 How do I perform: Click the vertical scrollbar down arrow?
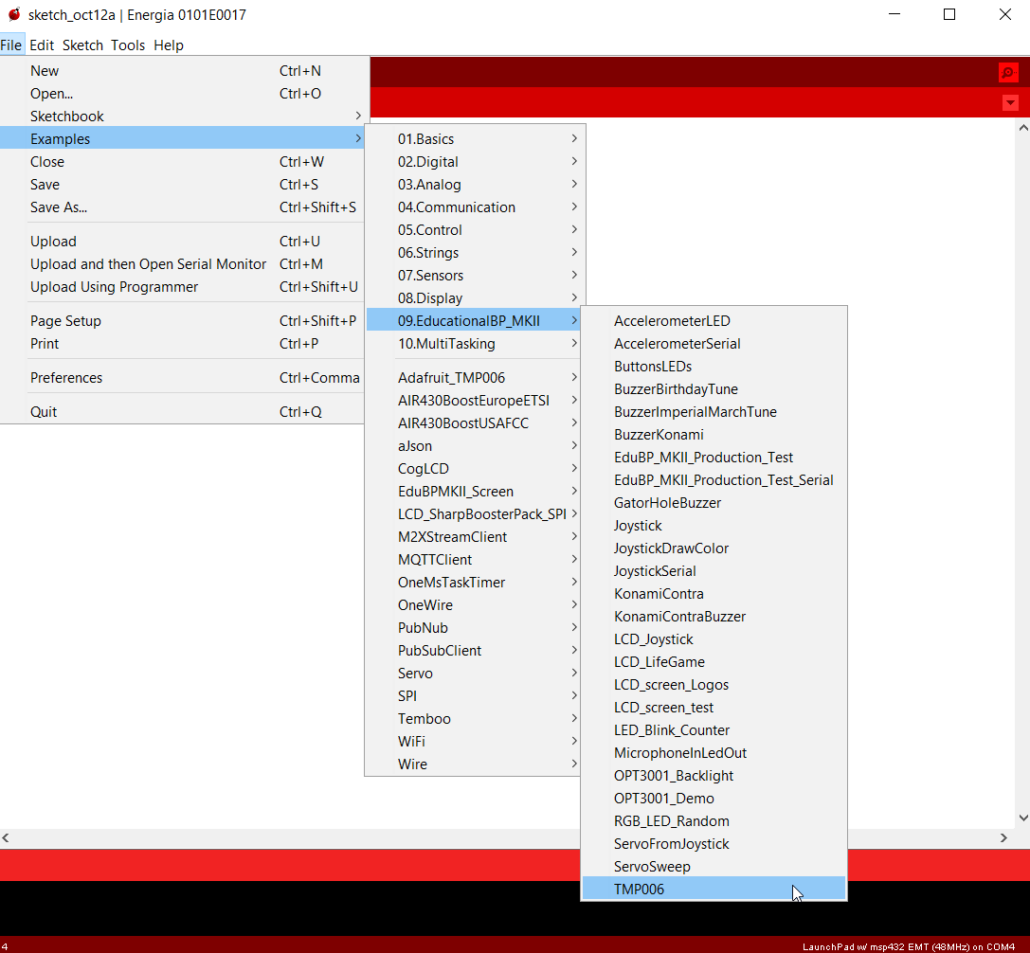click(x=1023, y=818)
